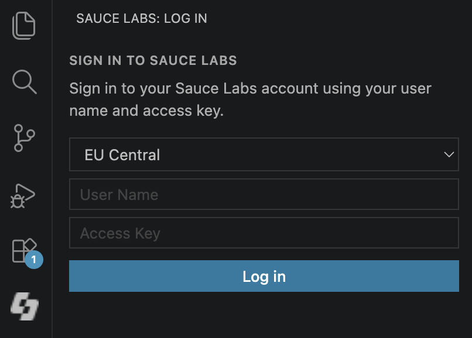Open the Search view in activity bar
The width and height of the screenshot is (472, 338).
coord(25,82)
